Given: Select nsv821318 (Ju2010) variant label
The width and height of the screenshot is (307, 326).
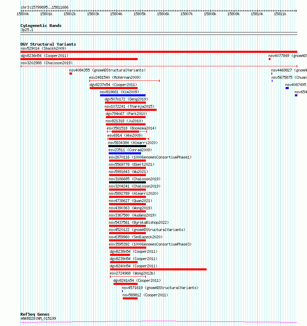Looking at the screenshot, I should click(x=124, y=121).
